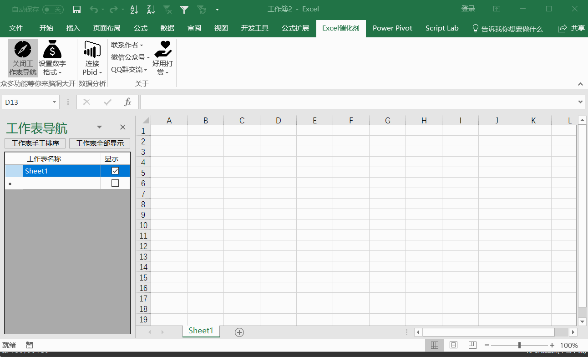Viewport: 588px width, 357px height.
Task: Click the sort ascending A-Z icon
Action: 134,9
